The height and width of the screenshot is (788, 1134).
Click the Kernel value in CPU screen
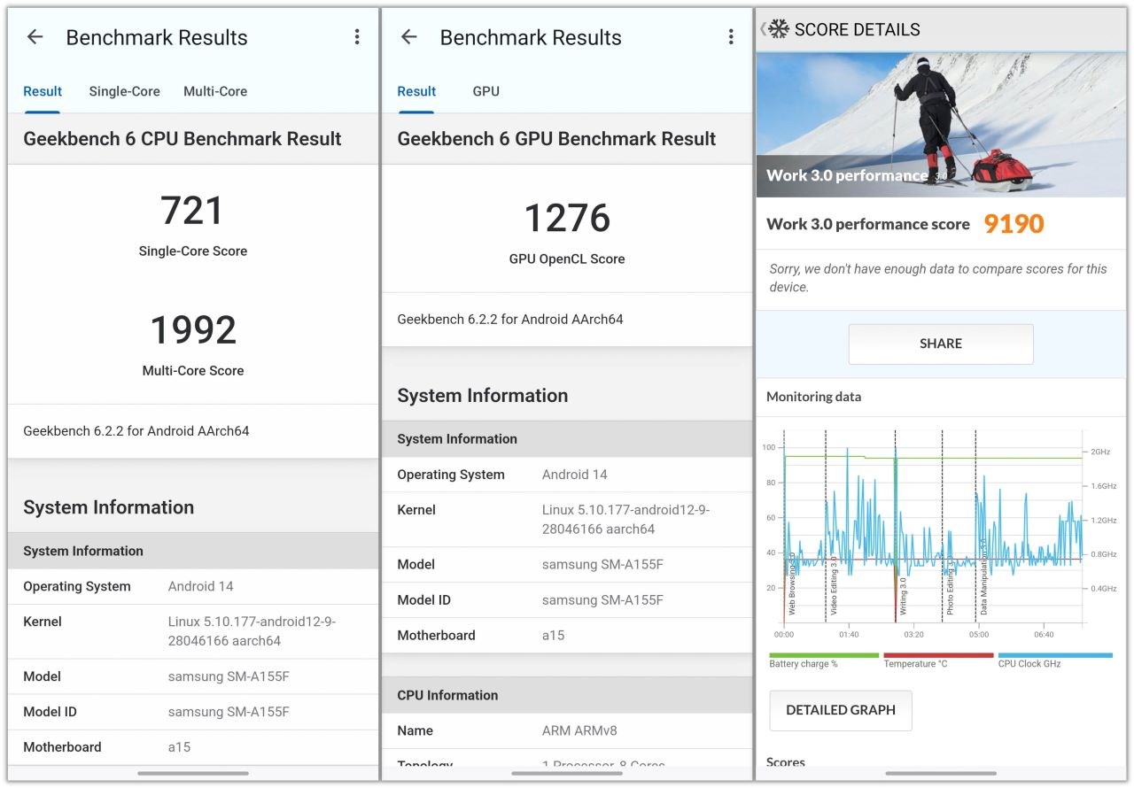pyautogui.click(x=252, y=631)
